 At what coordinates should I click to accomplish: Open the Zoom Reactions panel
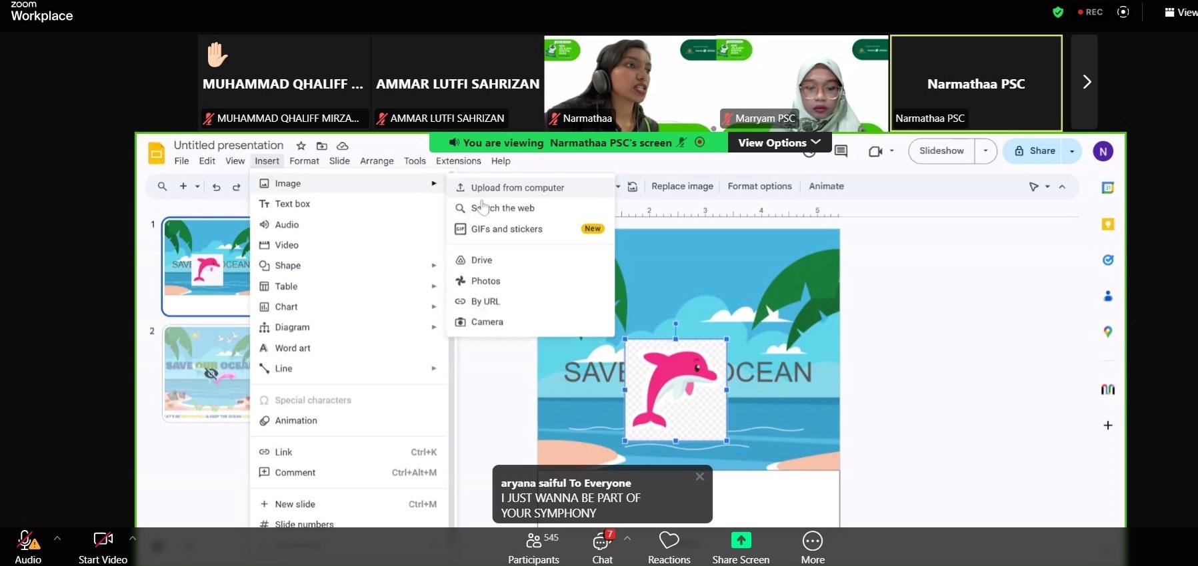pos(669,547)
